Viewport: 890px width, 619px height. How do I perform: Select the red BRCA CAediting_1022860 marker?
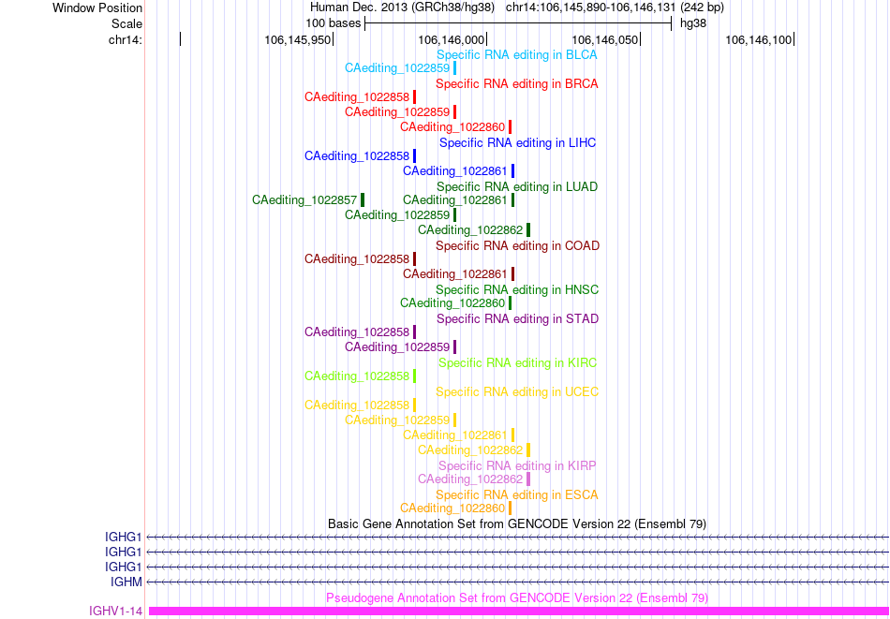(x=511, y=127)
